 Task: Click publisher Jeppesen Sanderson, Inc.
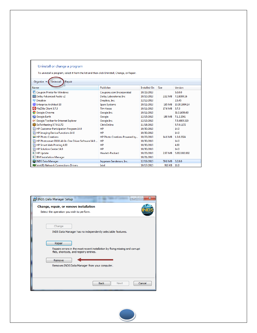114,161
